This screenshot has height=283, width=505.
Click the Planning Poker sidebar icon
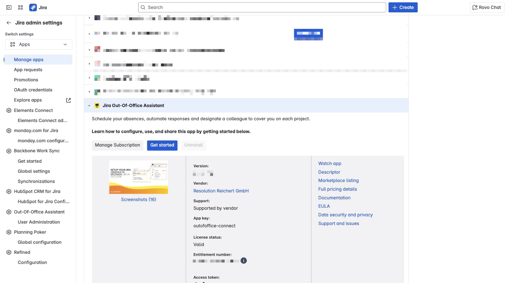pyautogui.click(x=9, y=232)
